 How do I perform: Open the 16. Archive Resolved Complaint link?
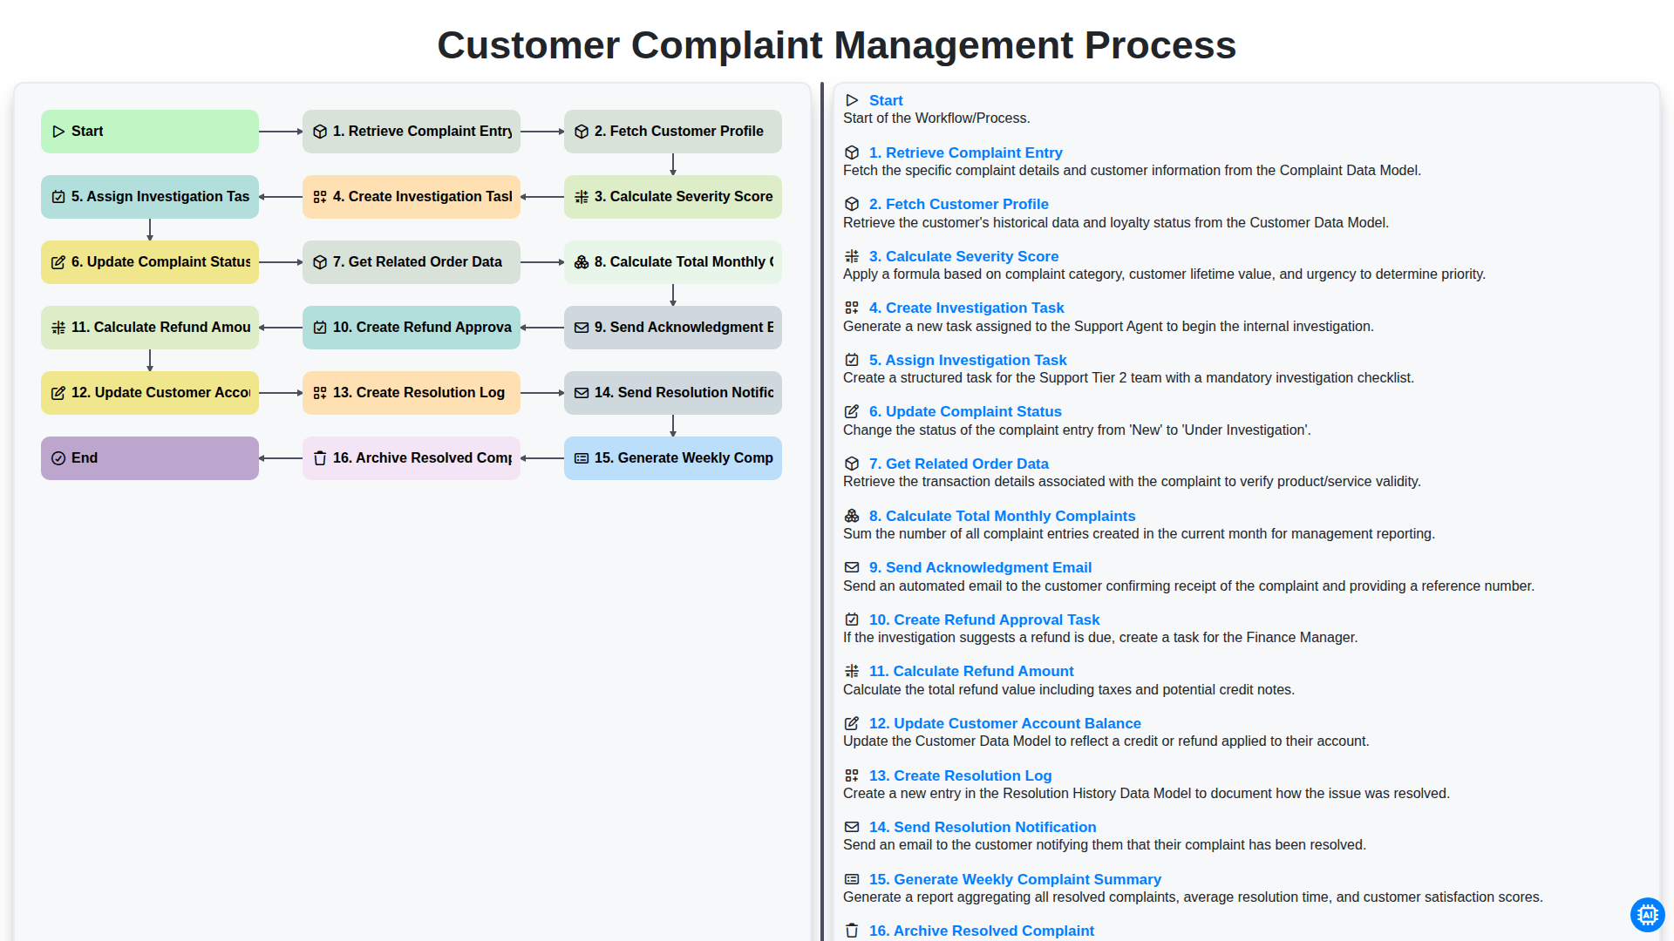[981, 931]
